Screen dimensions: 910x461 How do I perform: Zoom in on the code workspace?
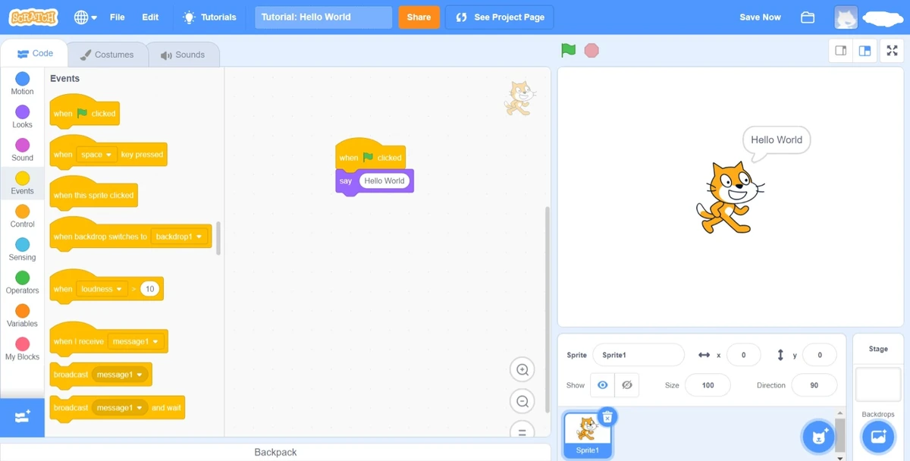(522, 369)
